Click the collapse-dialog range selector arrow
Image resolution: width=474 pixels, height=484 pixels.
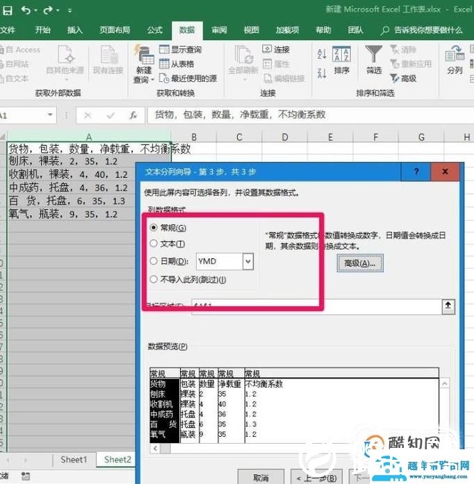(x=448, y=306)
